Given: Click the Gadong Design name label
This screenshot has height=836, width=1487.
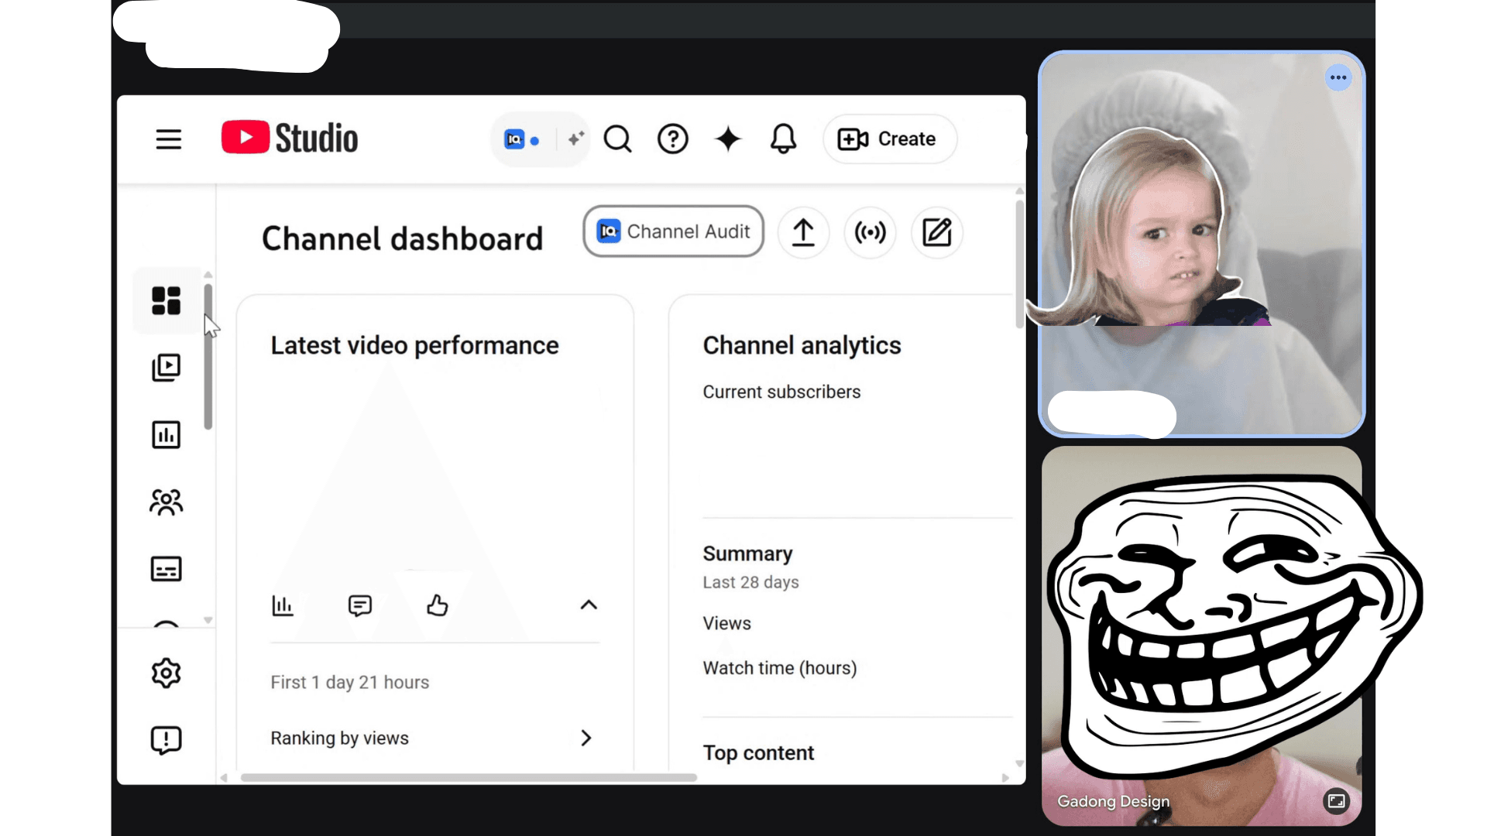Looking at the screenshot, I should coord(1113,801).
